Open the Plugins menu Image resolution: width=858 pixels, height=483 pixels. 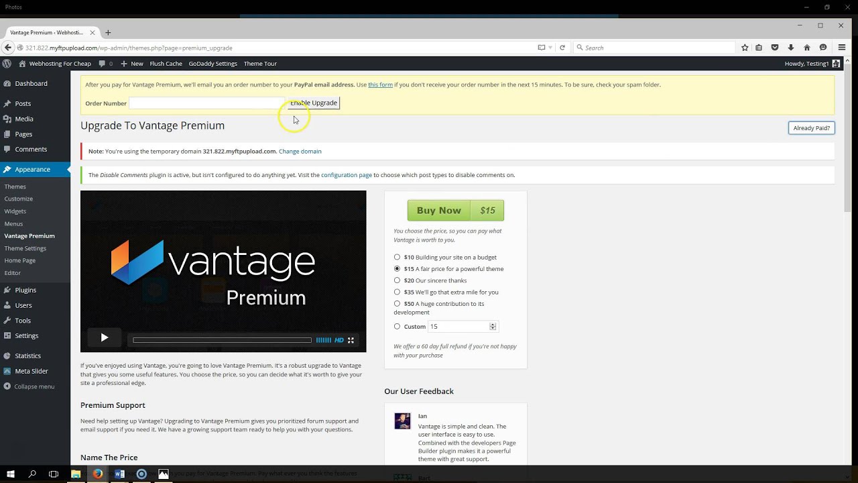coord(25,290)
